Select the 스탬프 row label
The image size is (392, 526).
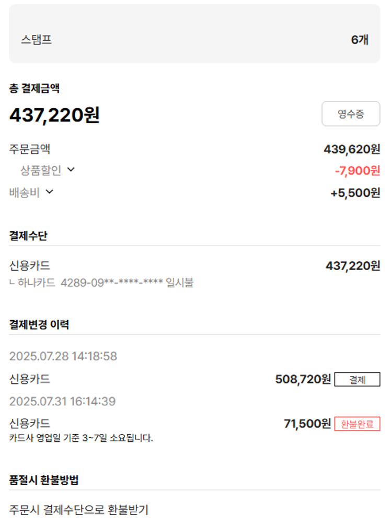tap(37, 40)
